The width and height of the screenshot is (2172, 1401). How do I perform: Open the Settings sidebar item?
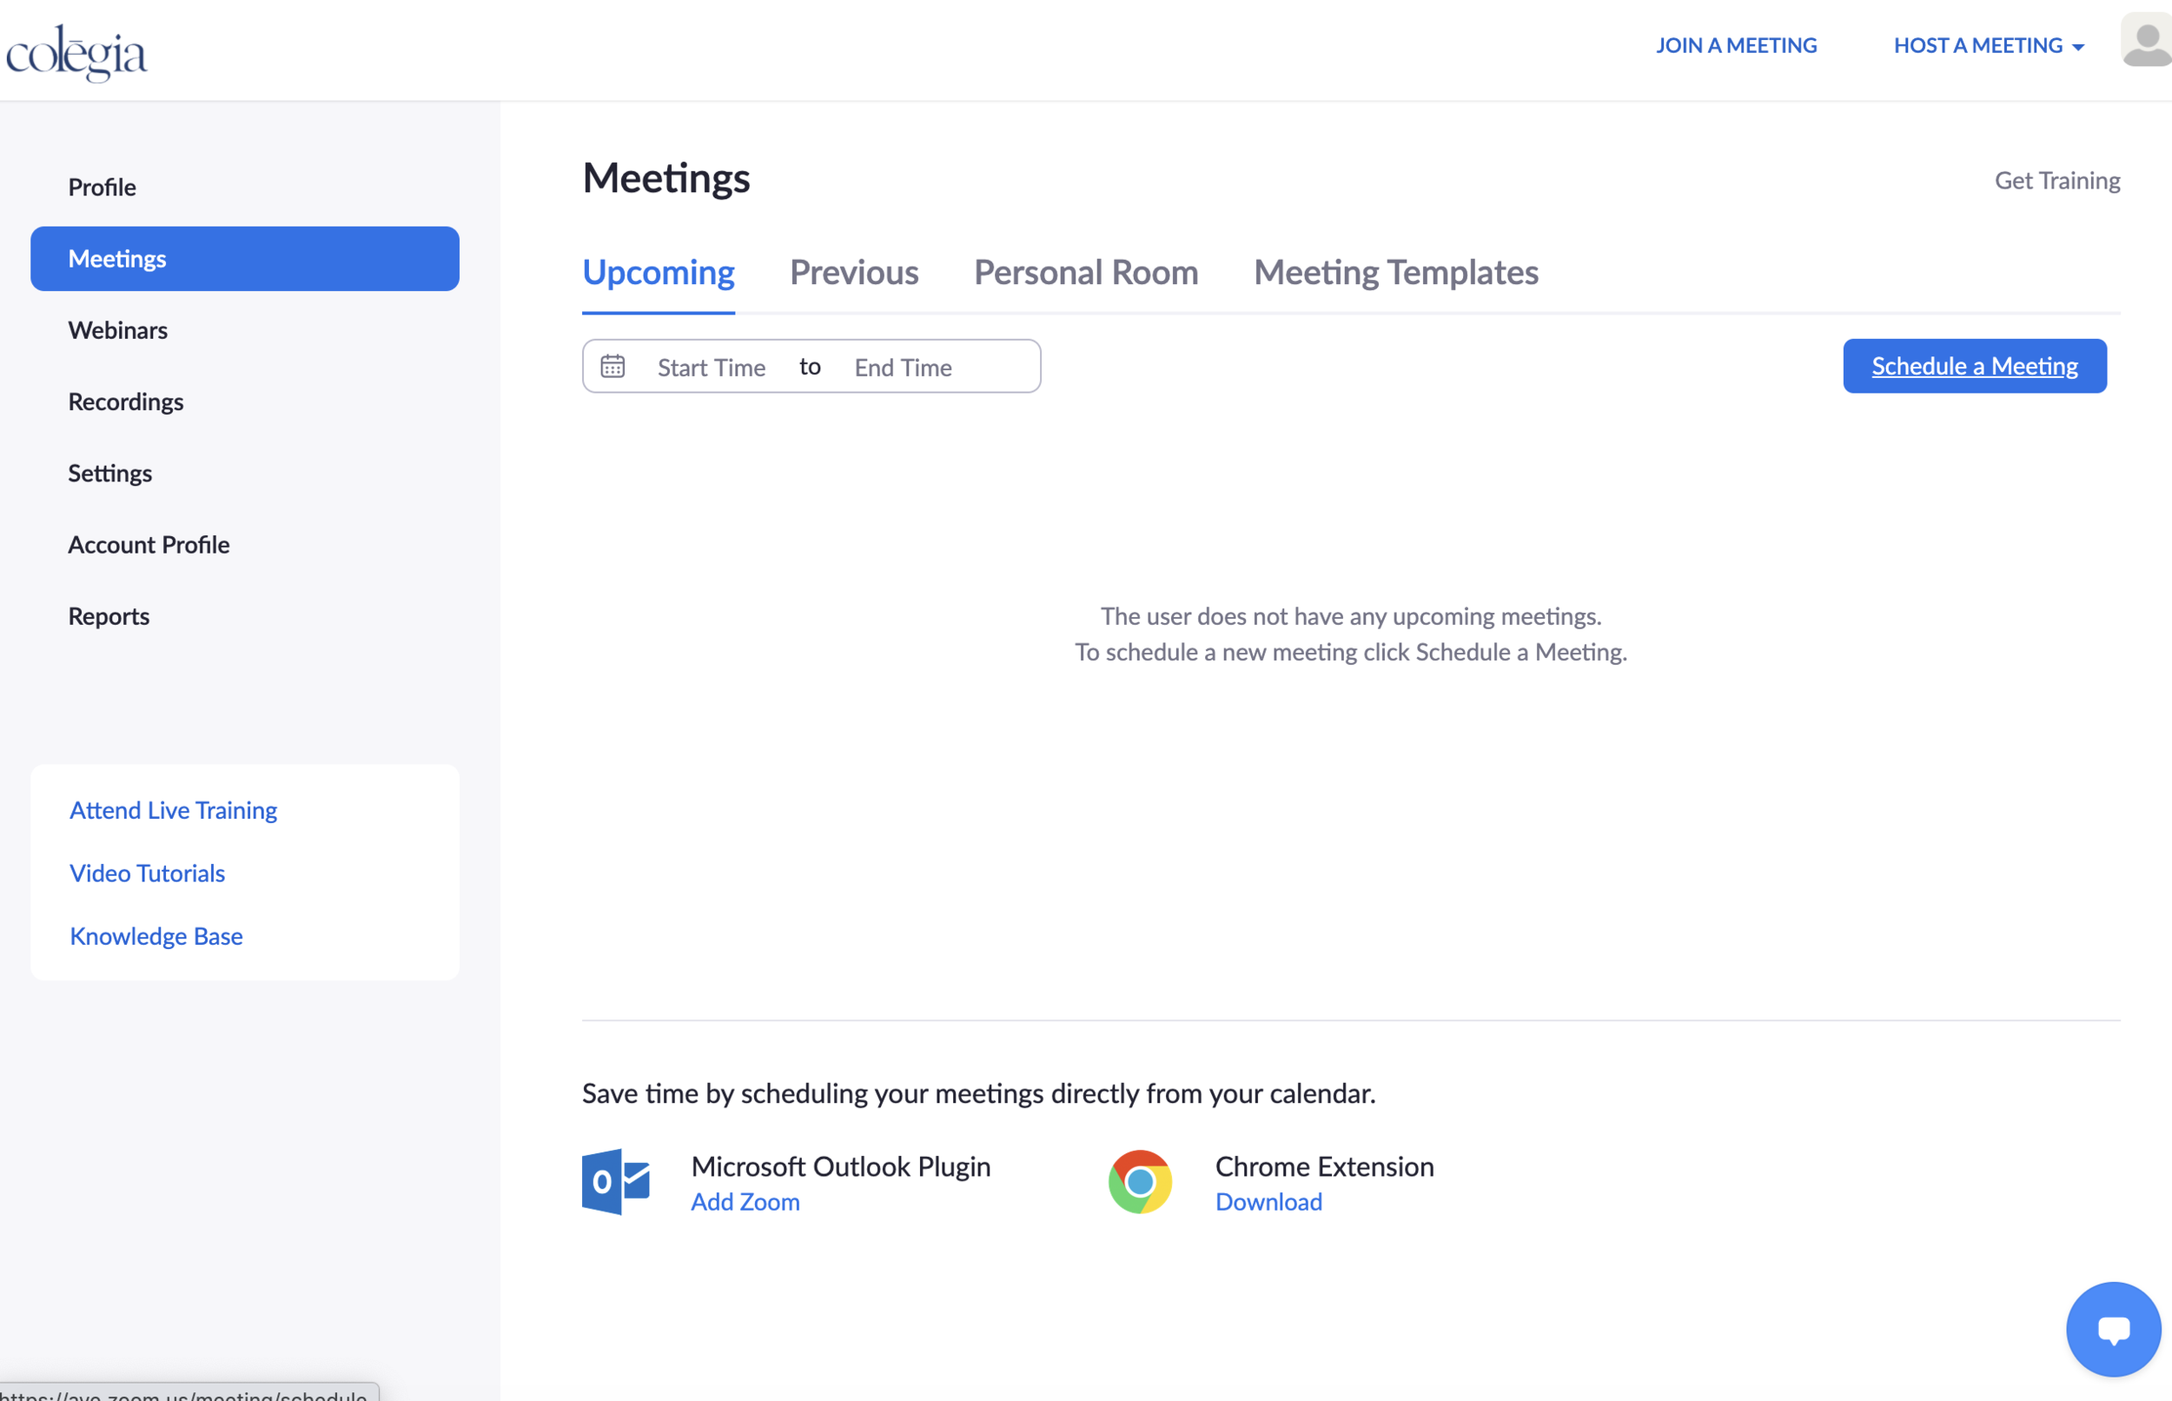[x=110, y=473]
